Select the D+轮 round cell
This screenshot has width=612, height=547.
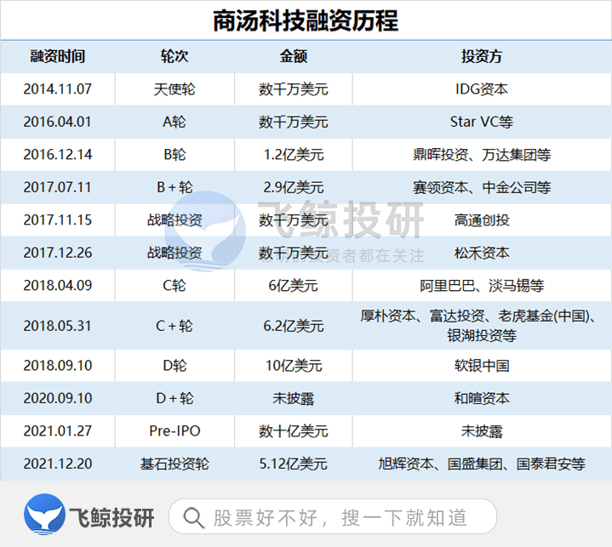pyautogui.click(x=174, y=399)
